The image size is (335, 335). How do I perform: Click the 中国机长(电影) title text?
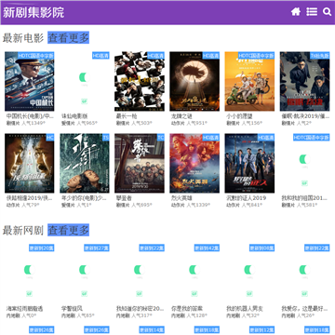30,116
